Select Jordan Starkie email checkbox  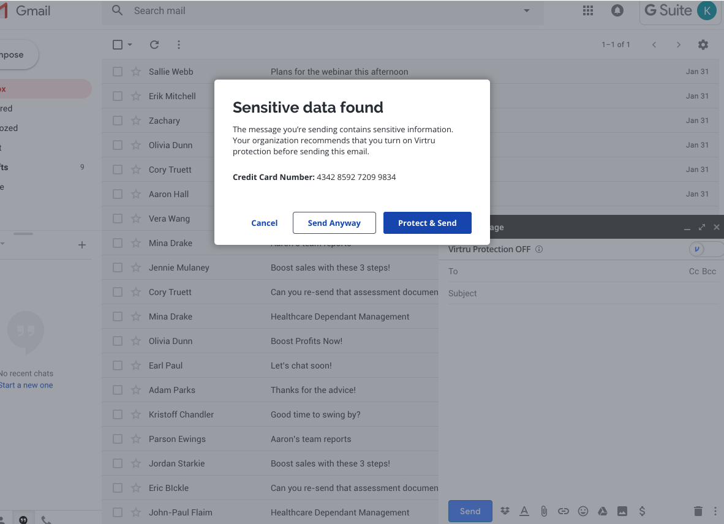pyautogui.click(x=118, y=463)
